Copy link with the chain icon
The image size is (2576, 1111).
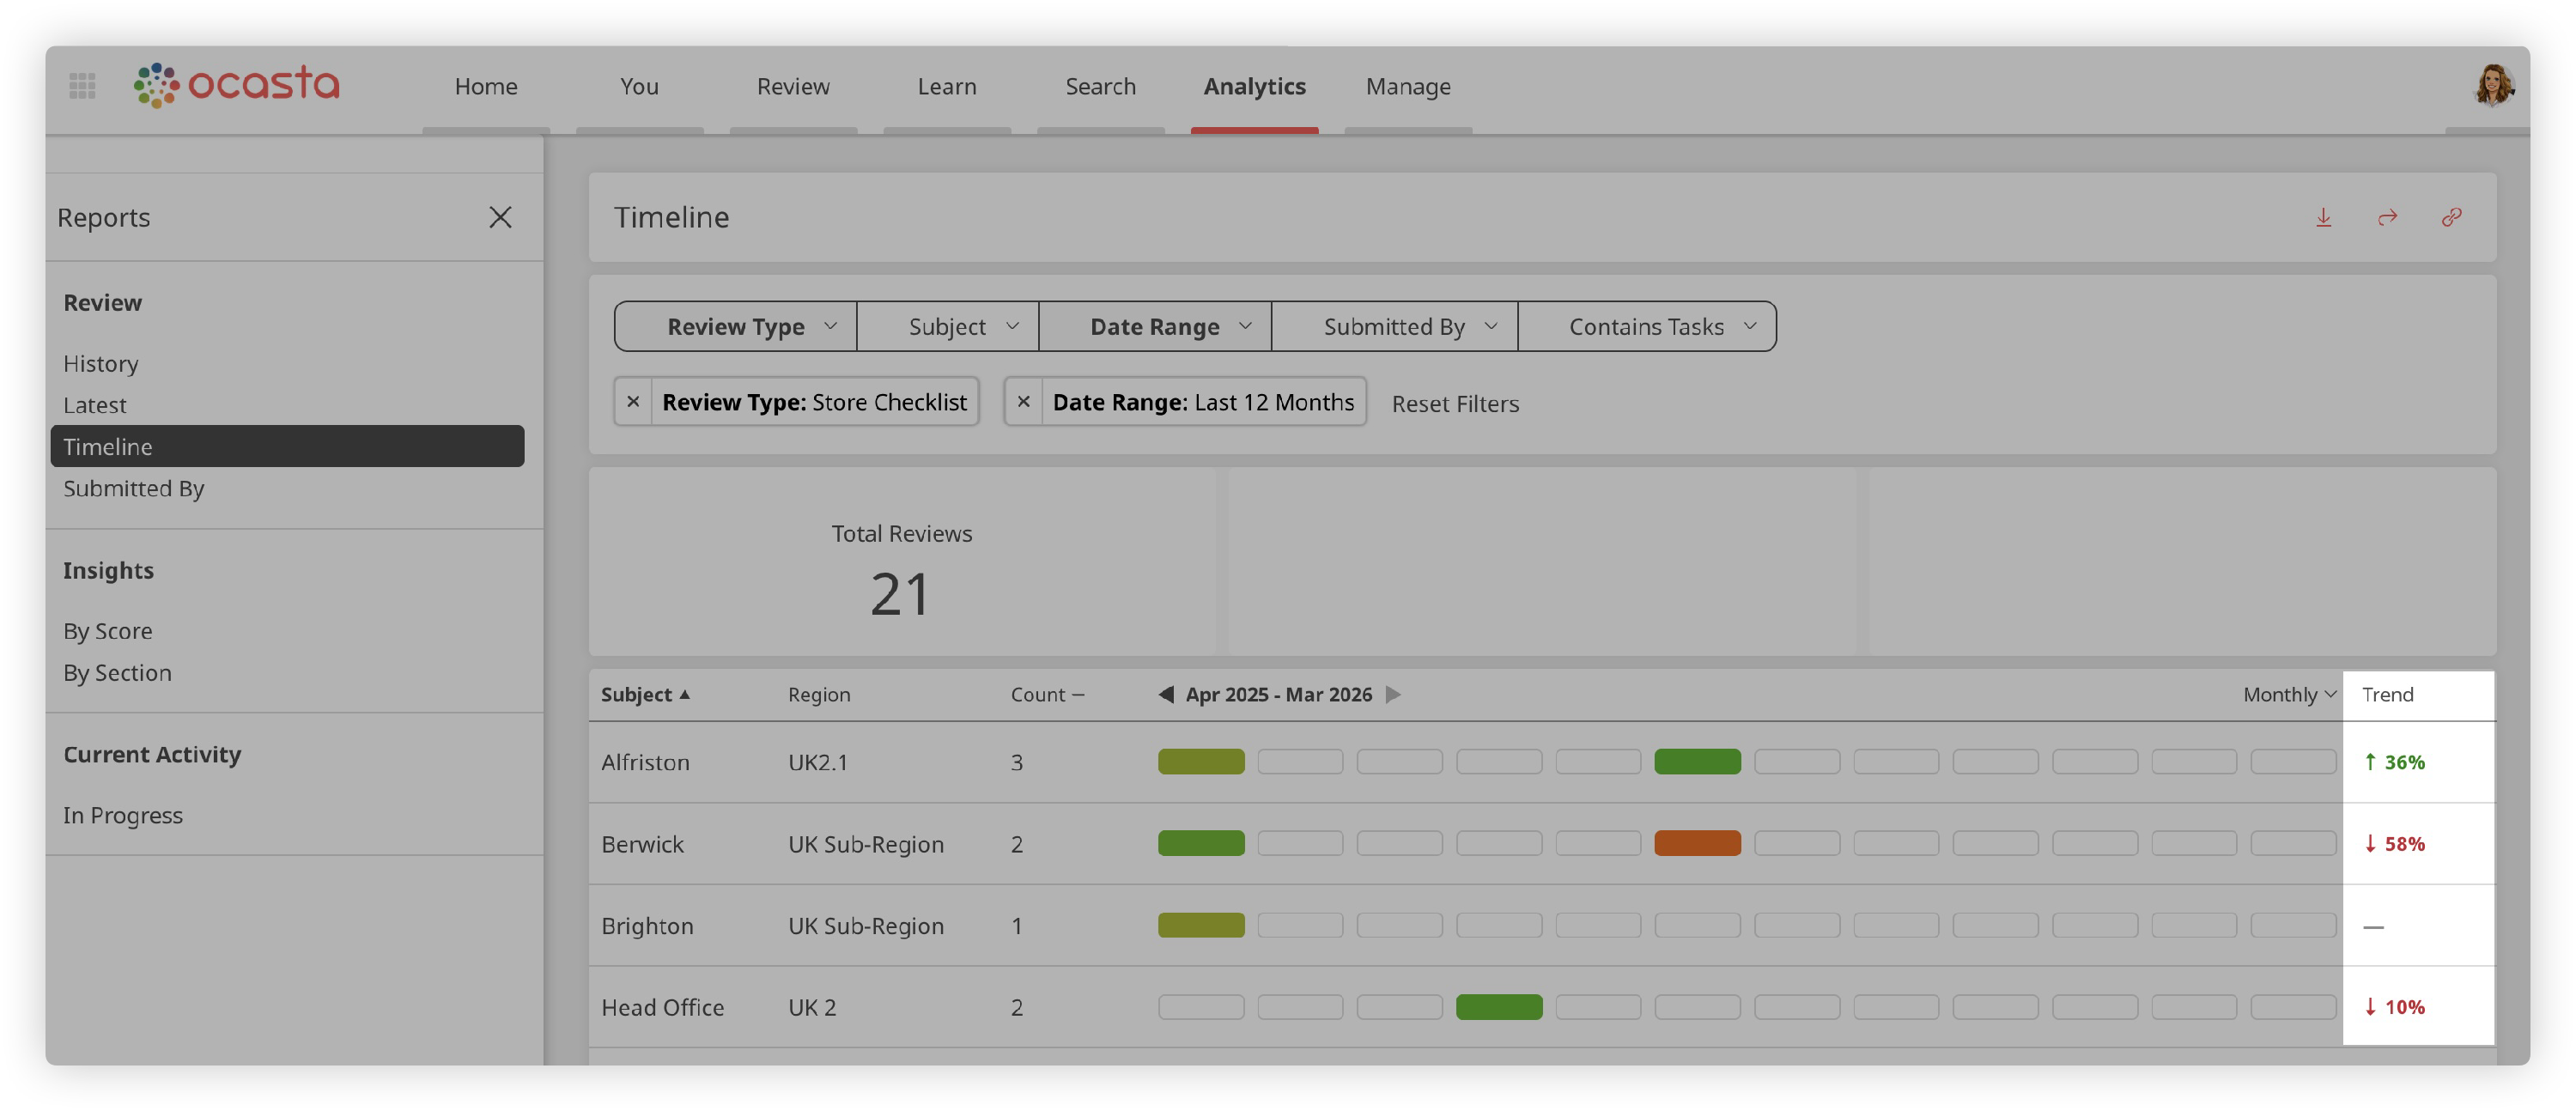pyautogui.click(x=2451, y=217)
